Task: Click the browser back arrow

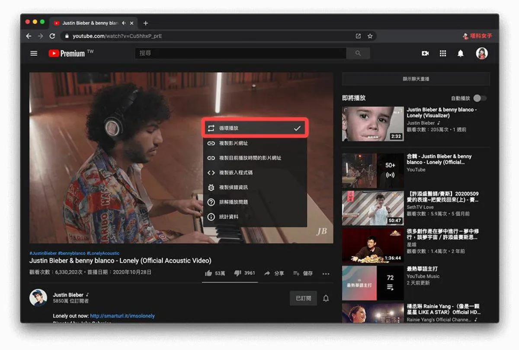Action: point(29,36)
